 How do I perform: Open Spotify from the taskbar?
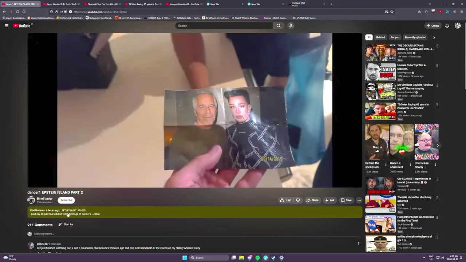257,258
